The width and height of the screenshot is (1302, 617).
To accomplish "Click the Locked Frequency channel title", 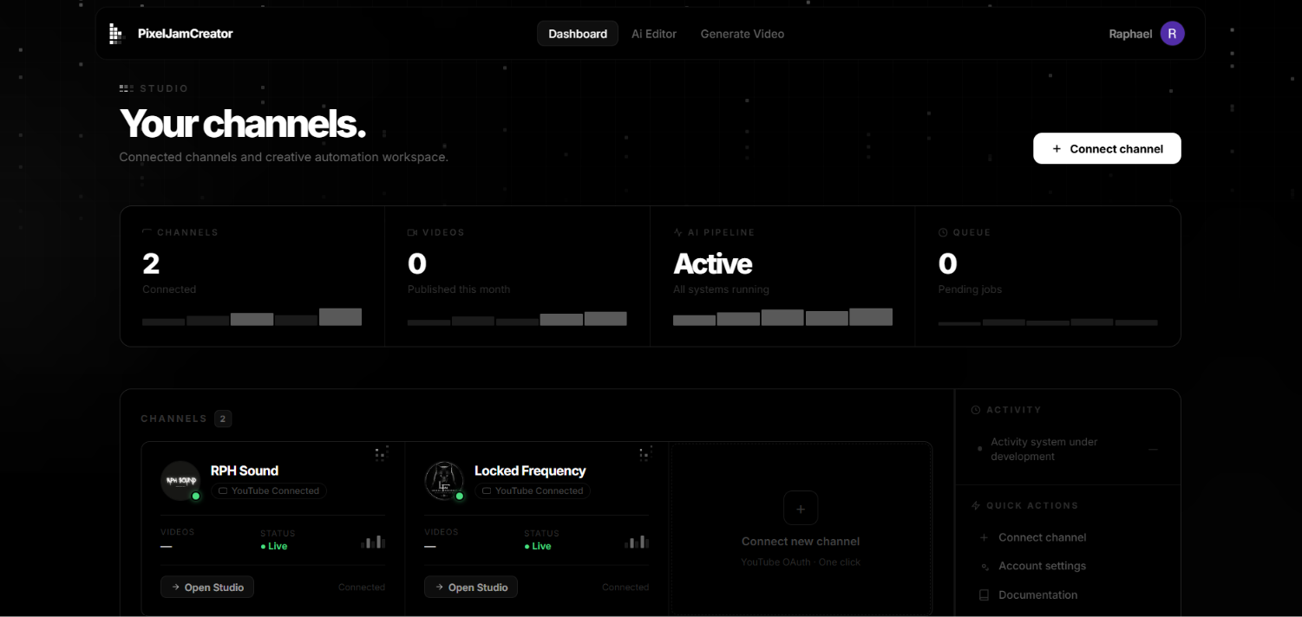I will pyautogui.click(x=530, y=471).
